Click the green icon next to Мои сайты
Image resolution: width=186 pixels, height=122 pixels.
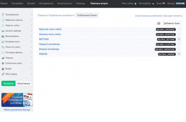pos(135,4)
